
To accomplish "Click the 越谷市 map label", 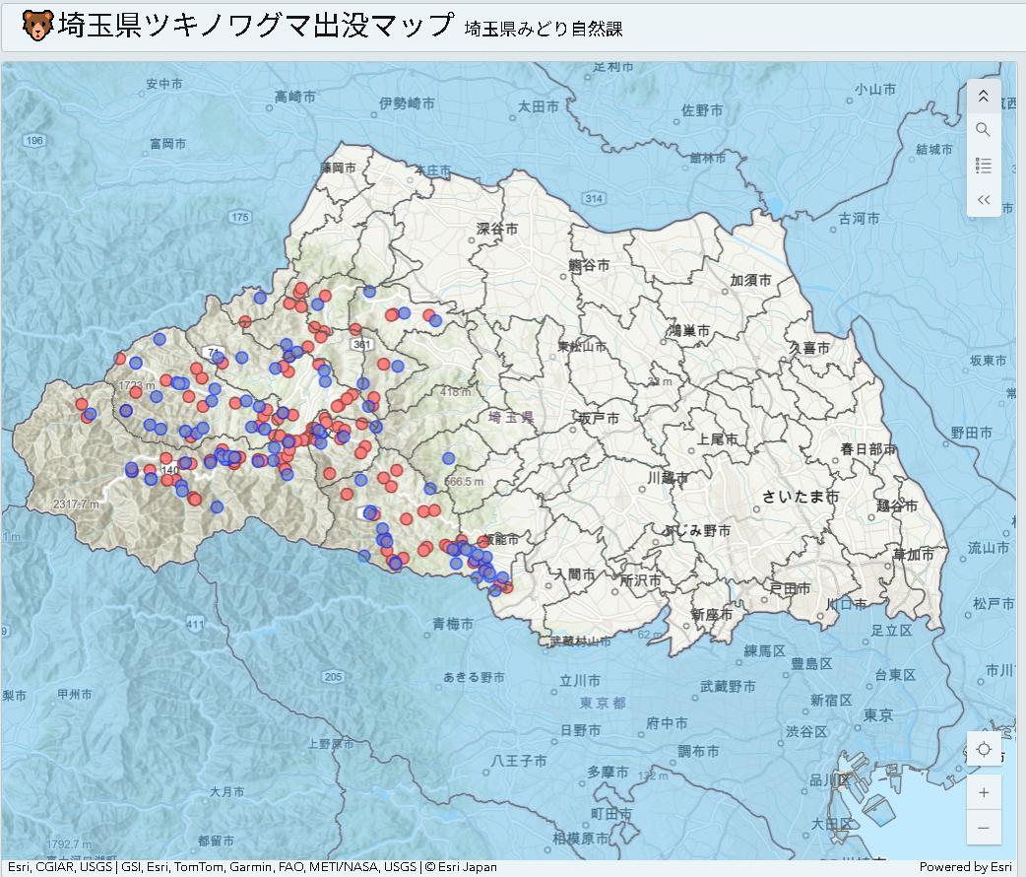I will coord(896,506).
